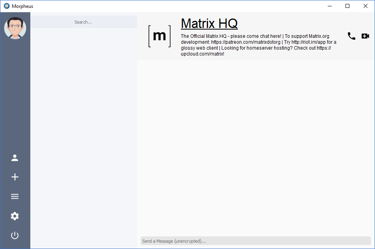Focus the Send a Message input box
This screenshot has width=375, height=249.
pos(255,241)
